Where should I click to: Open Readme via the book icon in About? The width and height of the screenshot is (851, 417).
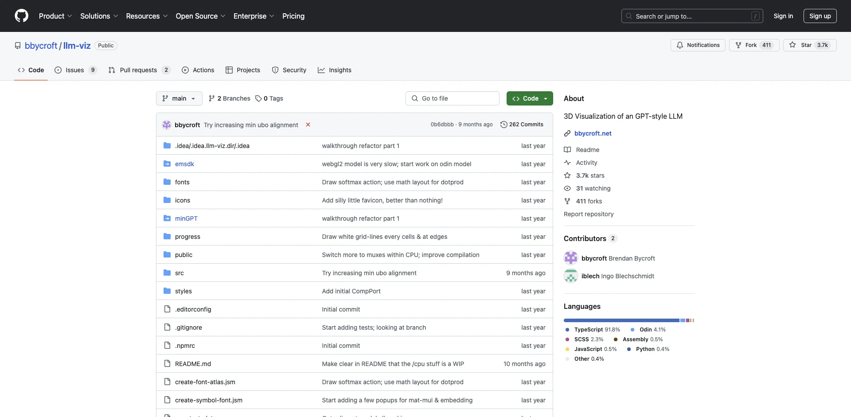[567, 150]
